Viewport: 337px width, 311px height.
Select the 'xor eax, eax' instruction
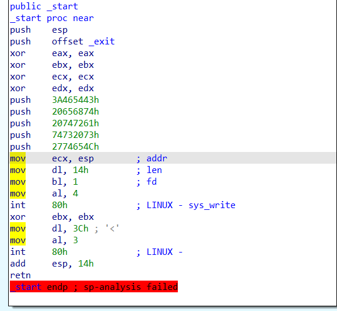[52, 53]
